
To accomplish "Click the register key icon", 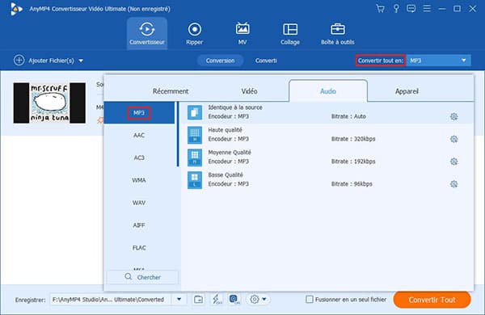I will click(396, 8).
